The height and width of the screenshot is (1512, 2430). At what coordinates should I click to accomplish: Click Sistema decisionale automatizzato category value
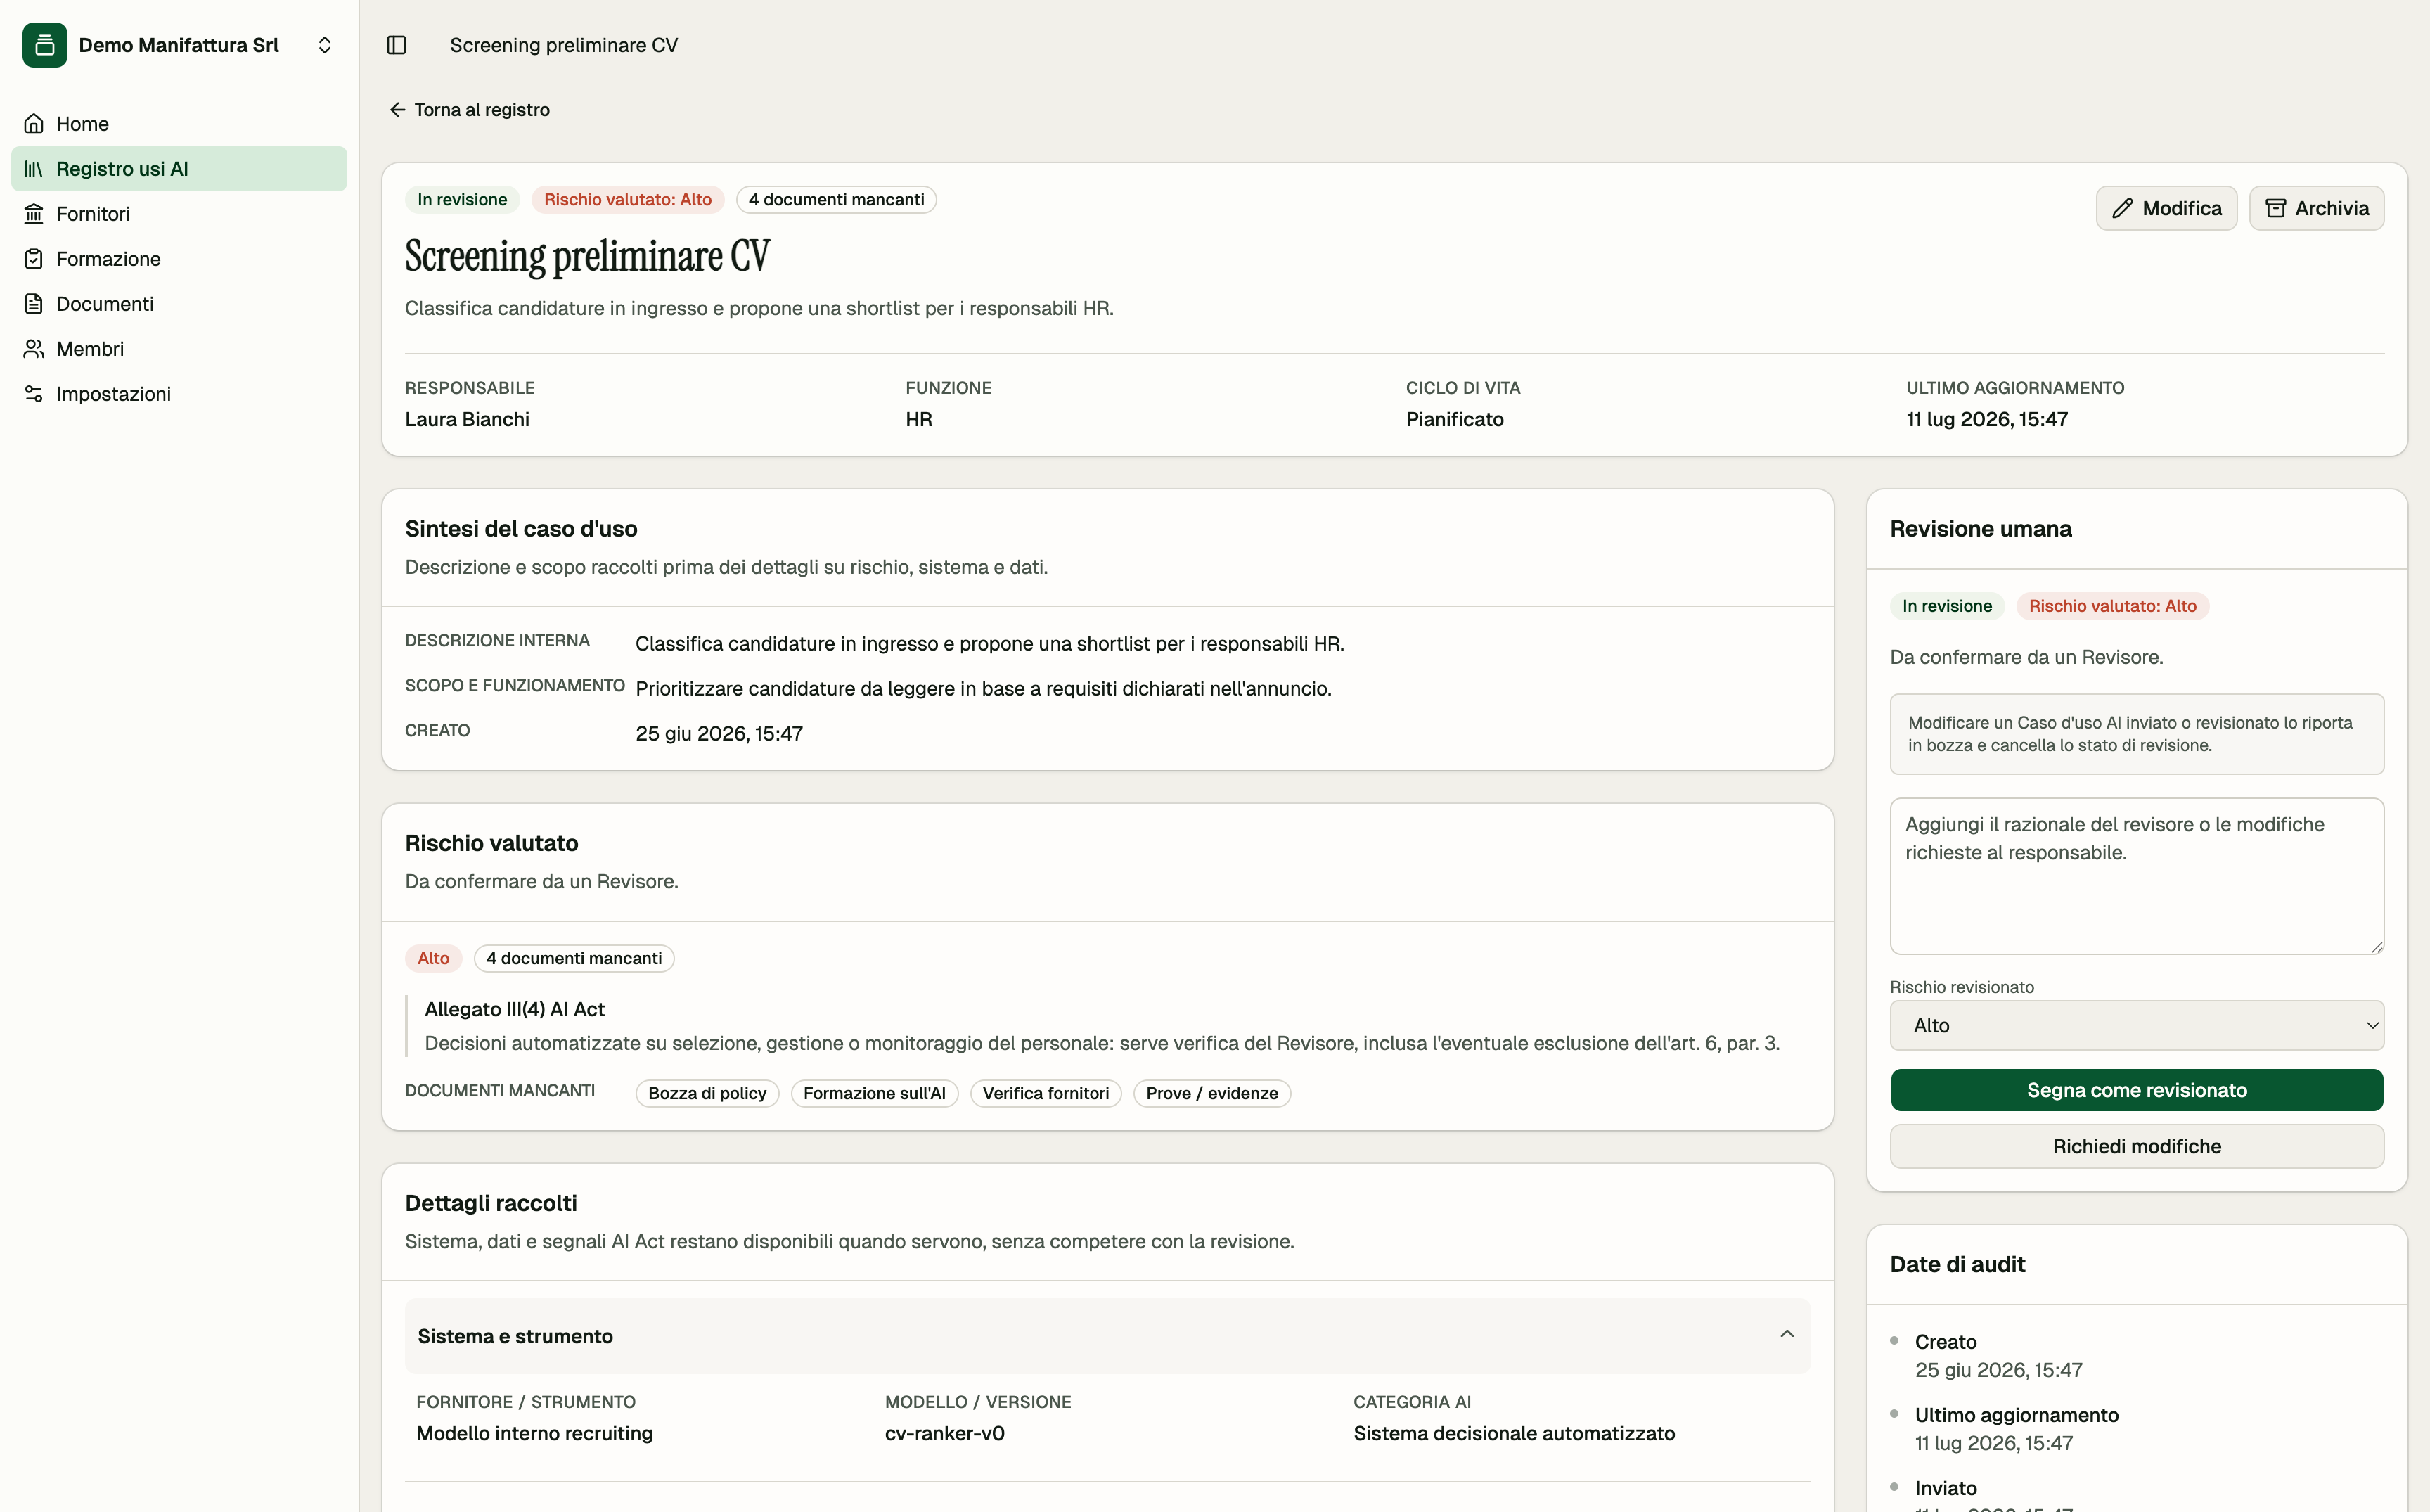[1513, 1433]
